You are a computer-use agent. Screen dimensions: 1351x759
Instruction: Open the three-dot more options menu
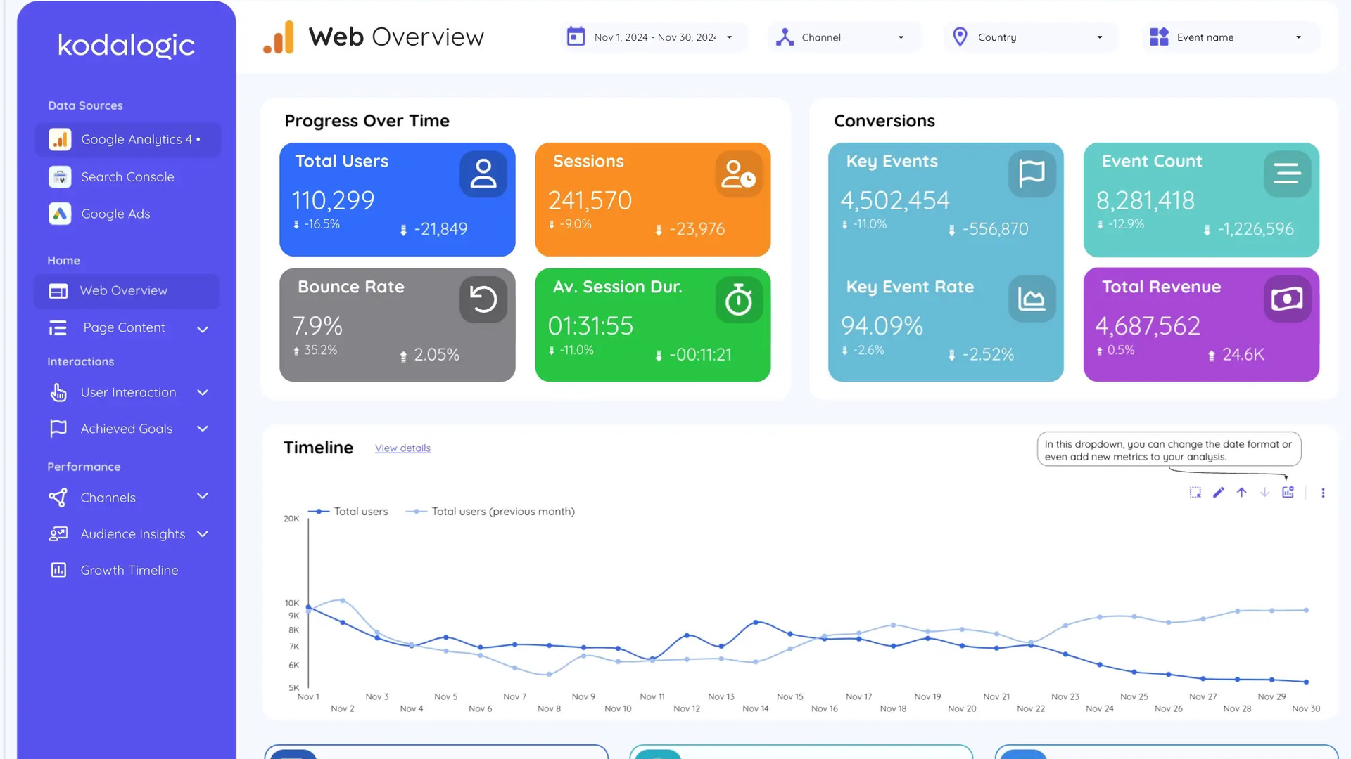pos(1323,493)
